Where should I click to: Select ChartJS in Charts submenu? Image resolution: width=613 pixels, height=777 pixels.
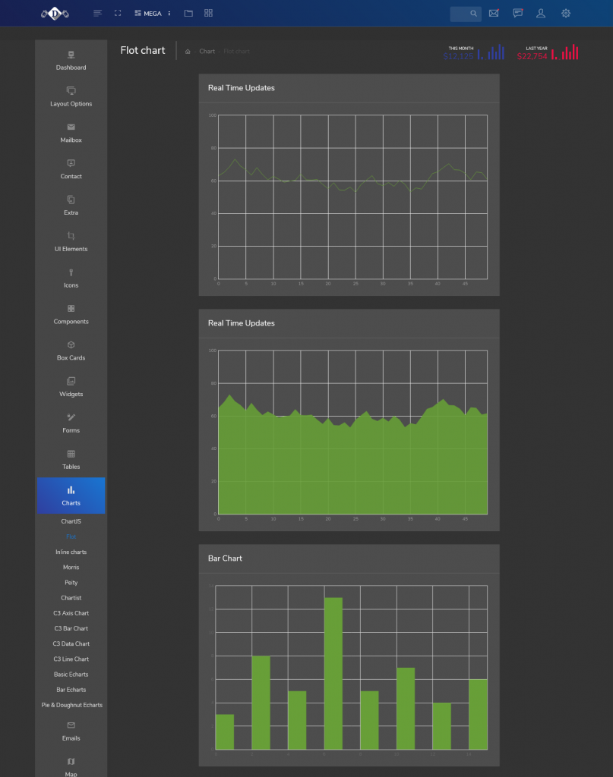[71, 522]
